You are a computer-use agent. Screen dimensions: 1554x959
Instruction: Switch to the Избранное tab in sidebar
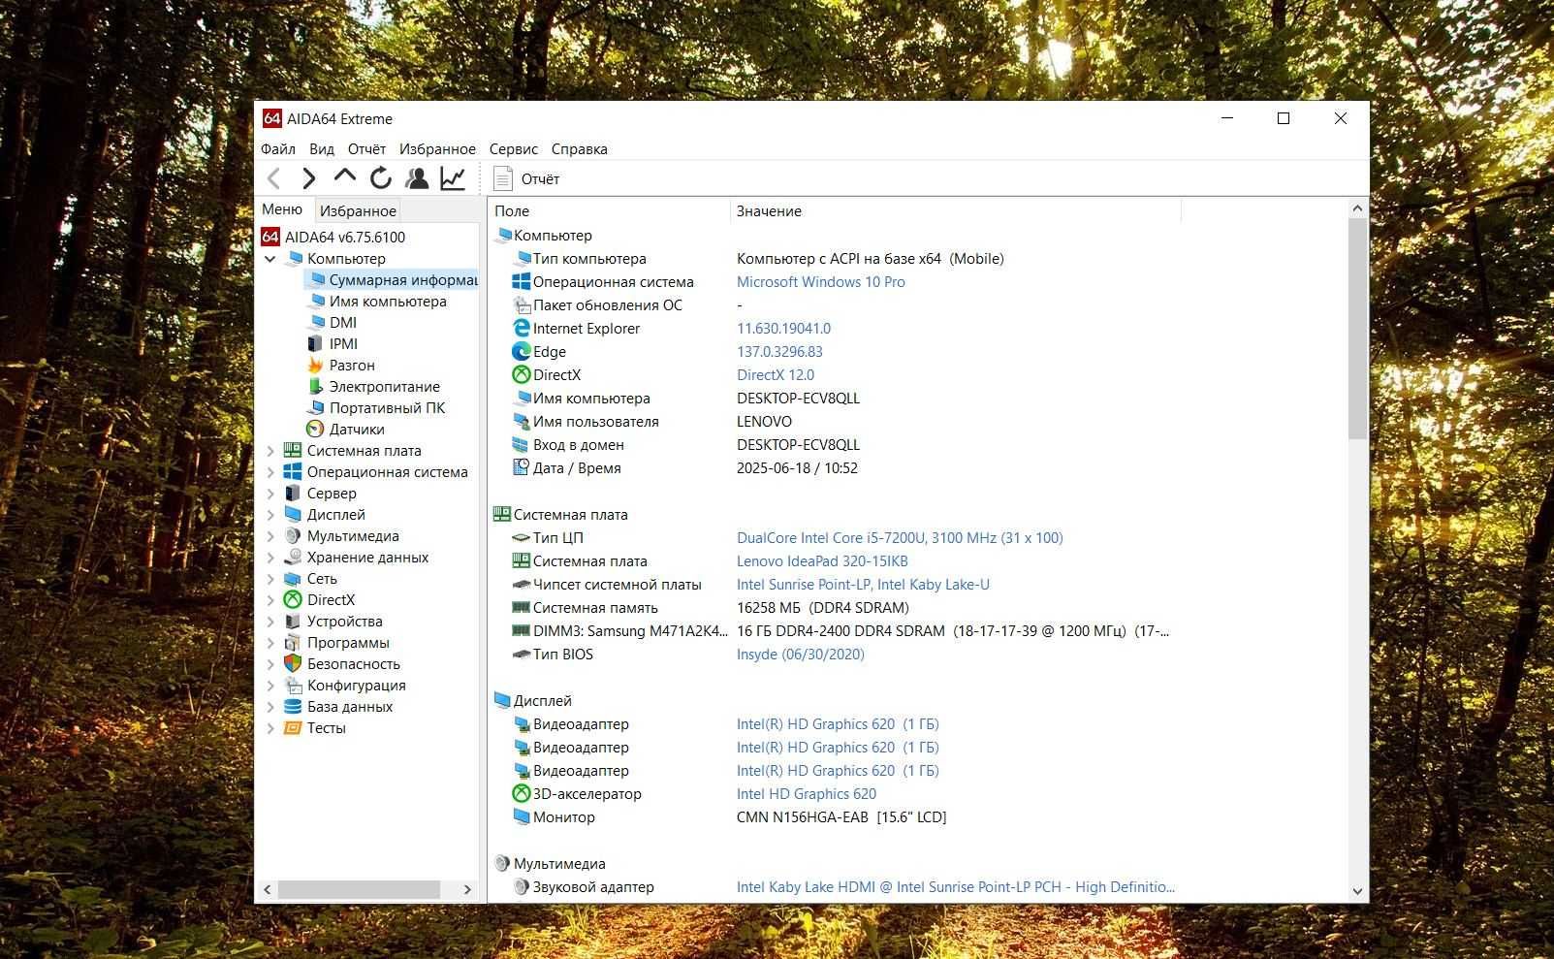click(358, 210)
